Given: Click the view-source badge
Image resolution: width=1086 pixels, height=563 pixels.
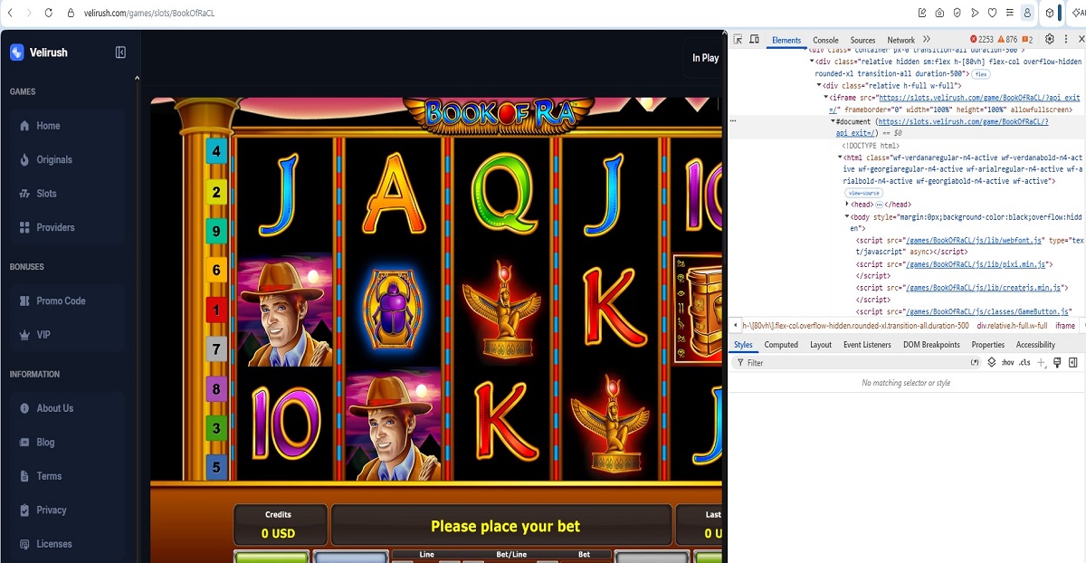Looking at the screenshot, I should click(864, 193).
